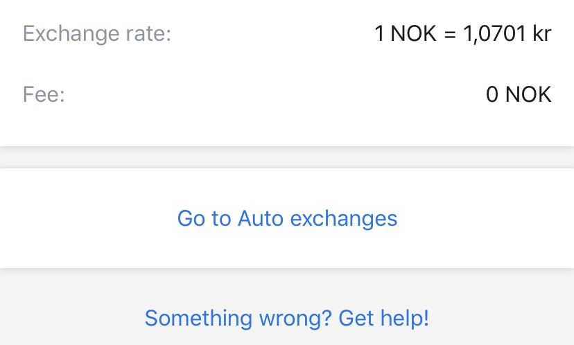Click the 0 NOK fee amount

tap(519, 94)
